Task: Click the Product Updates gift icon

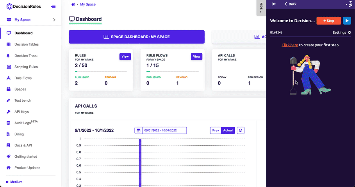Action: (8, 168)
